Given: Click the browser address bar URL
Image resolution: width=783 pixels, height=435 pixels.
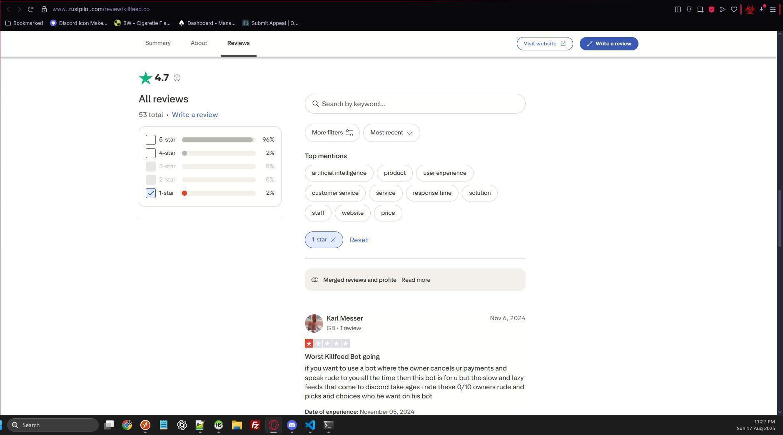Looking at the screenshot, I should pyautogui.click(x=101, y=9).
